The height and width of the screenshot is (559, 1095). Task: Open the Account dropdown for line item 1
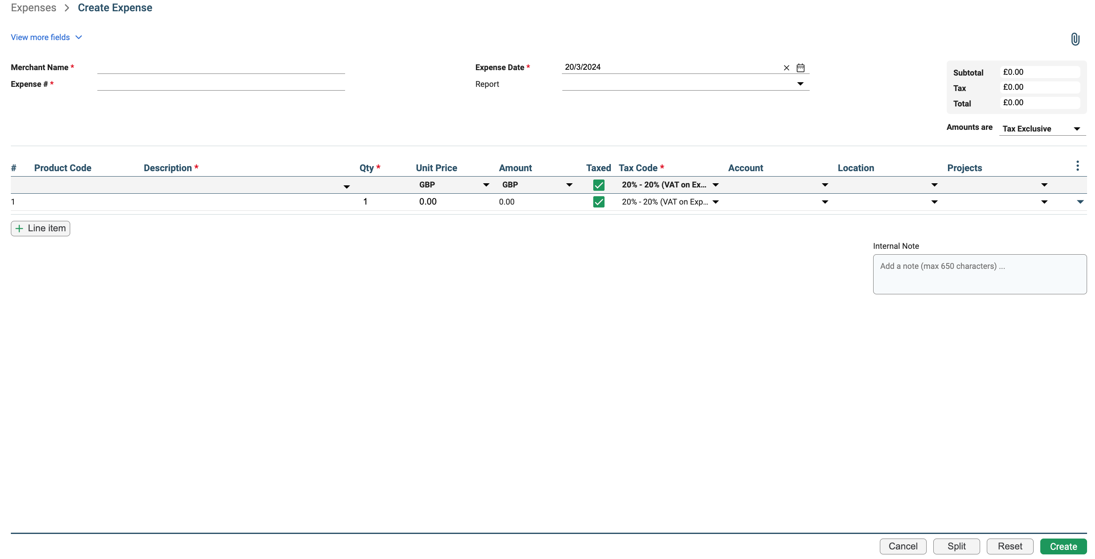click(x=825, y=202)
